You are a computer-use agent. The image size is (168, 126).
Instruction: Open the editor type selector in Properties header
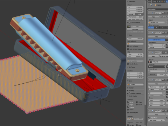coord(149,1)
